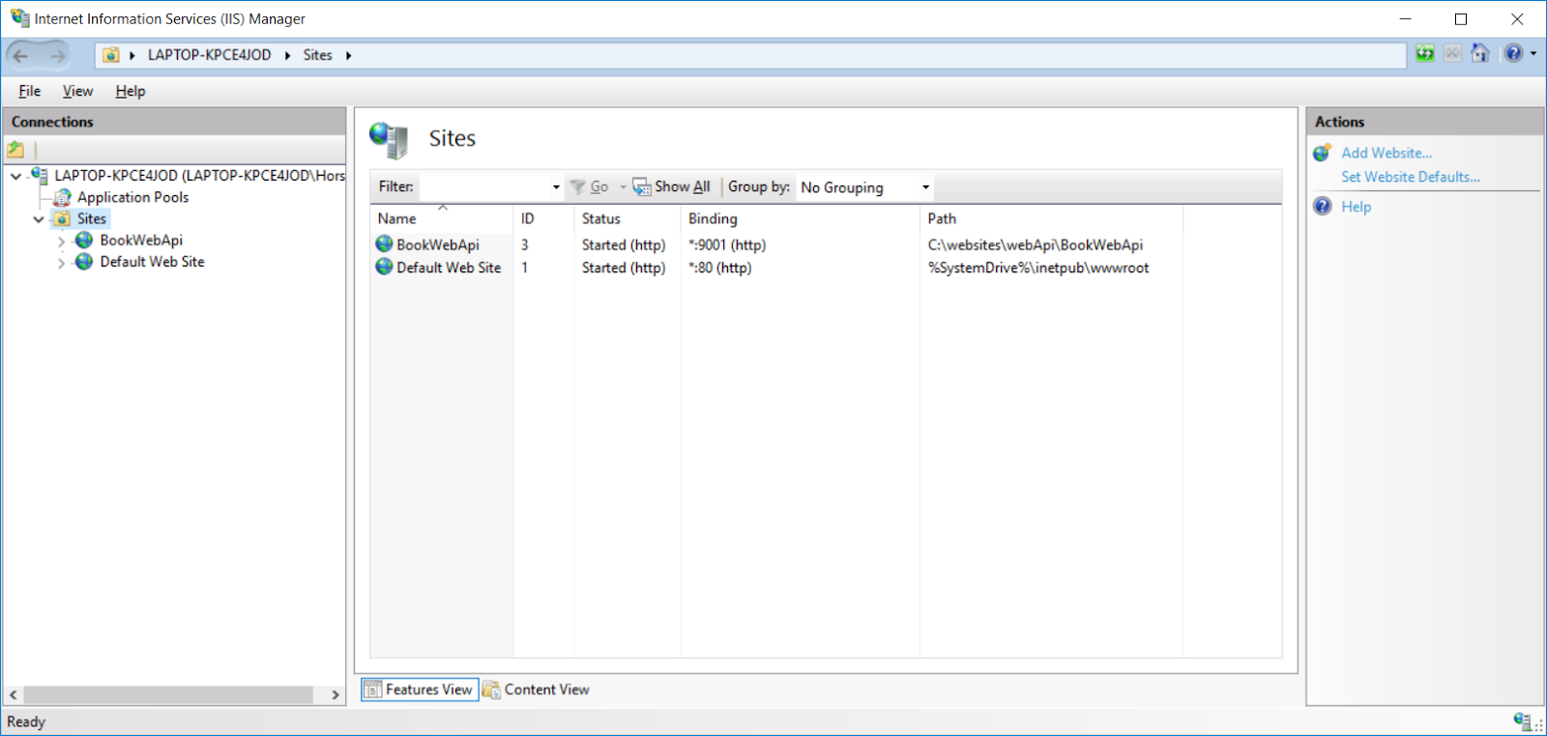The image size is (1547, 736).
Task: Click the Back navigation arrow
Action: (20, 56)
